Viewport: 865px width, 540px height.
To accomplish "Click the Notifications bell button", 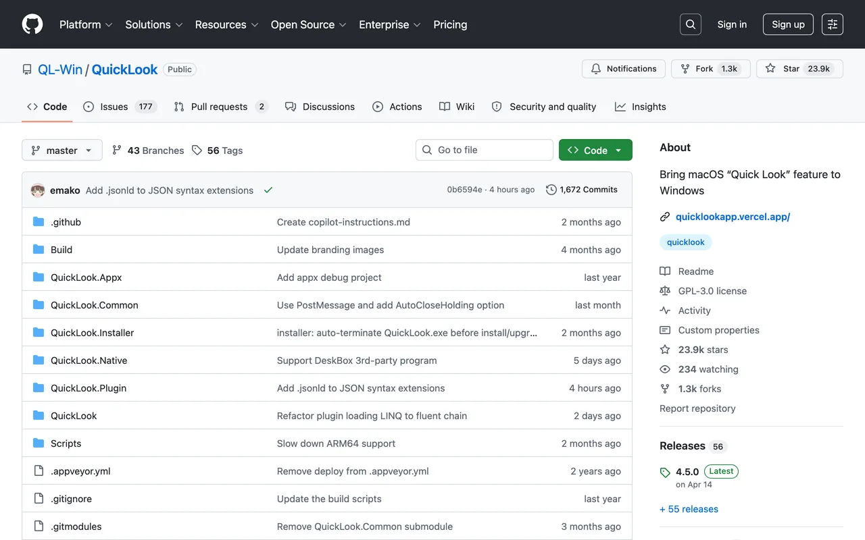I will point(624,69).
